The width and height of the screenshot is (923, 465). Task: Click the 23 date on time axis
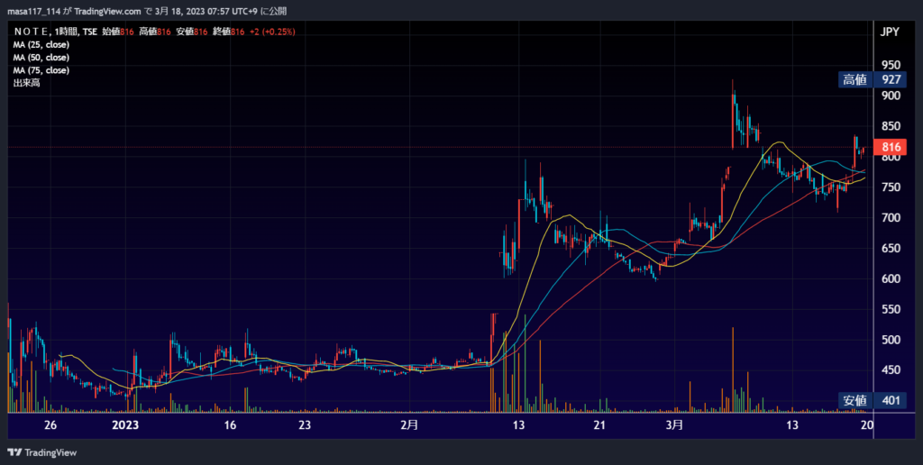[x=305, y=425]
